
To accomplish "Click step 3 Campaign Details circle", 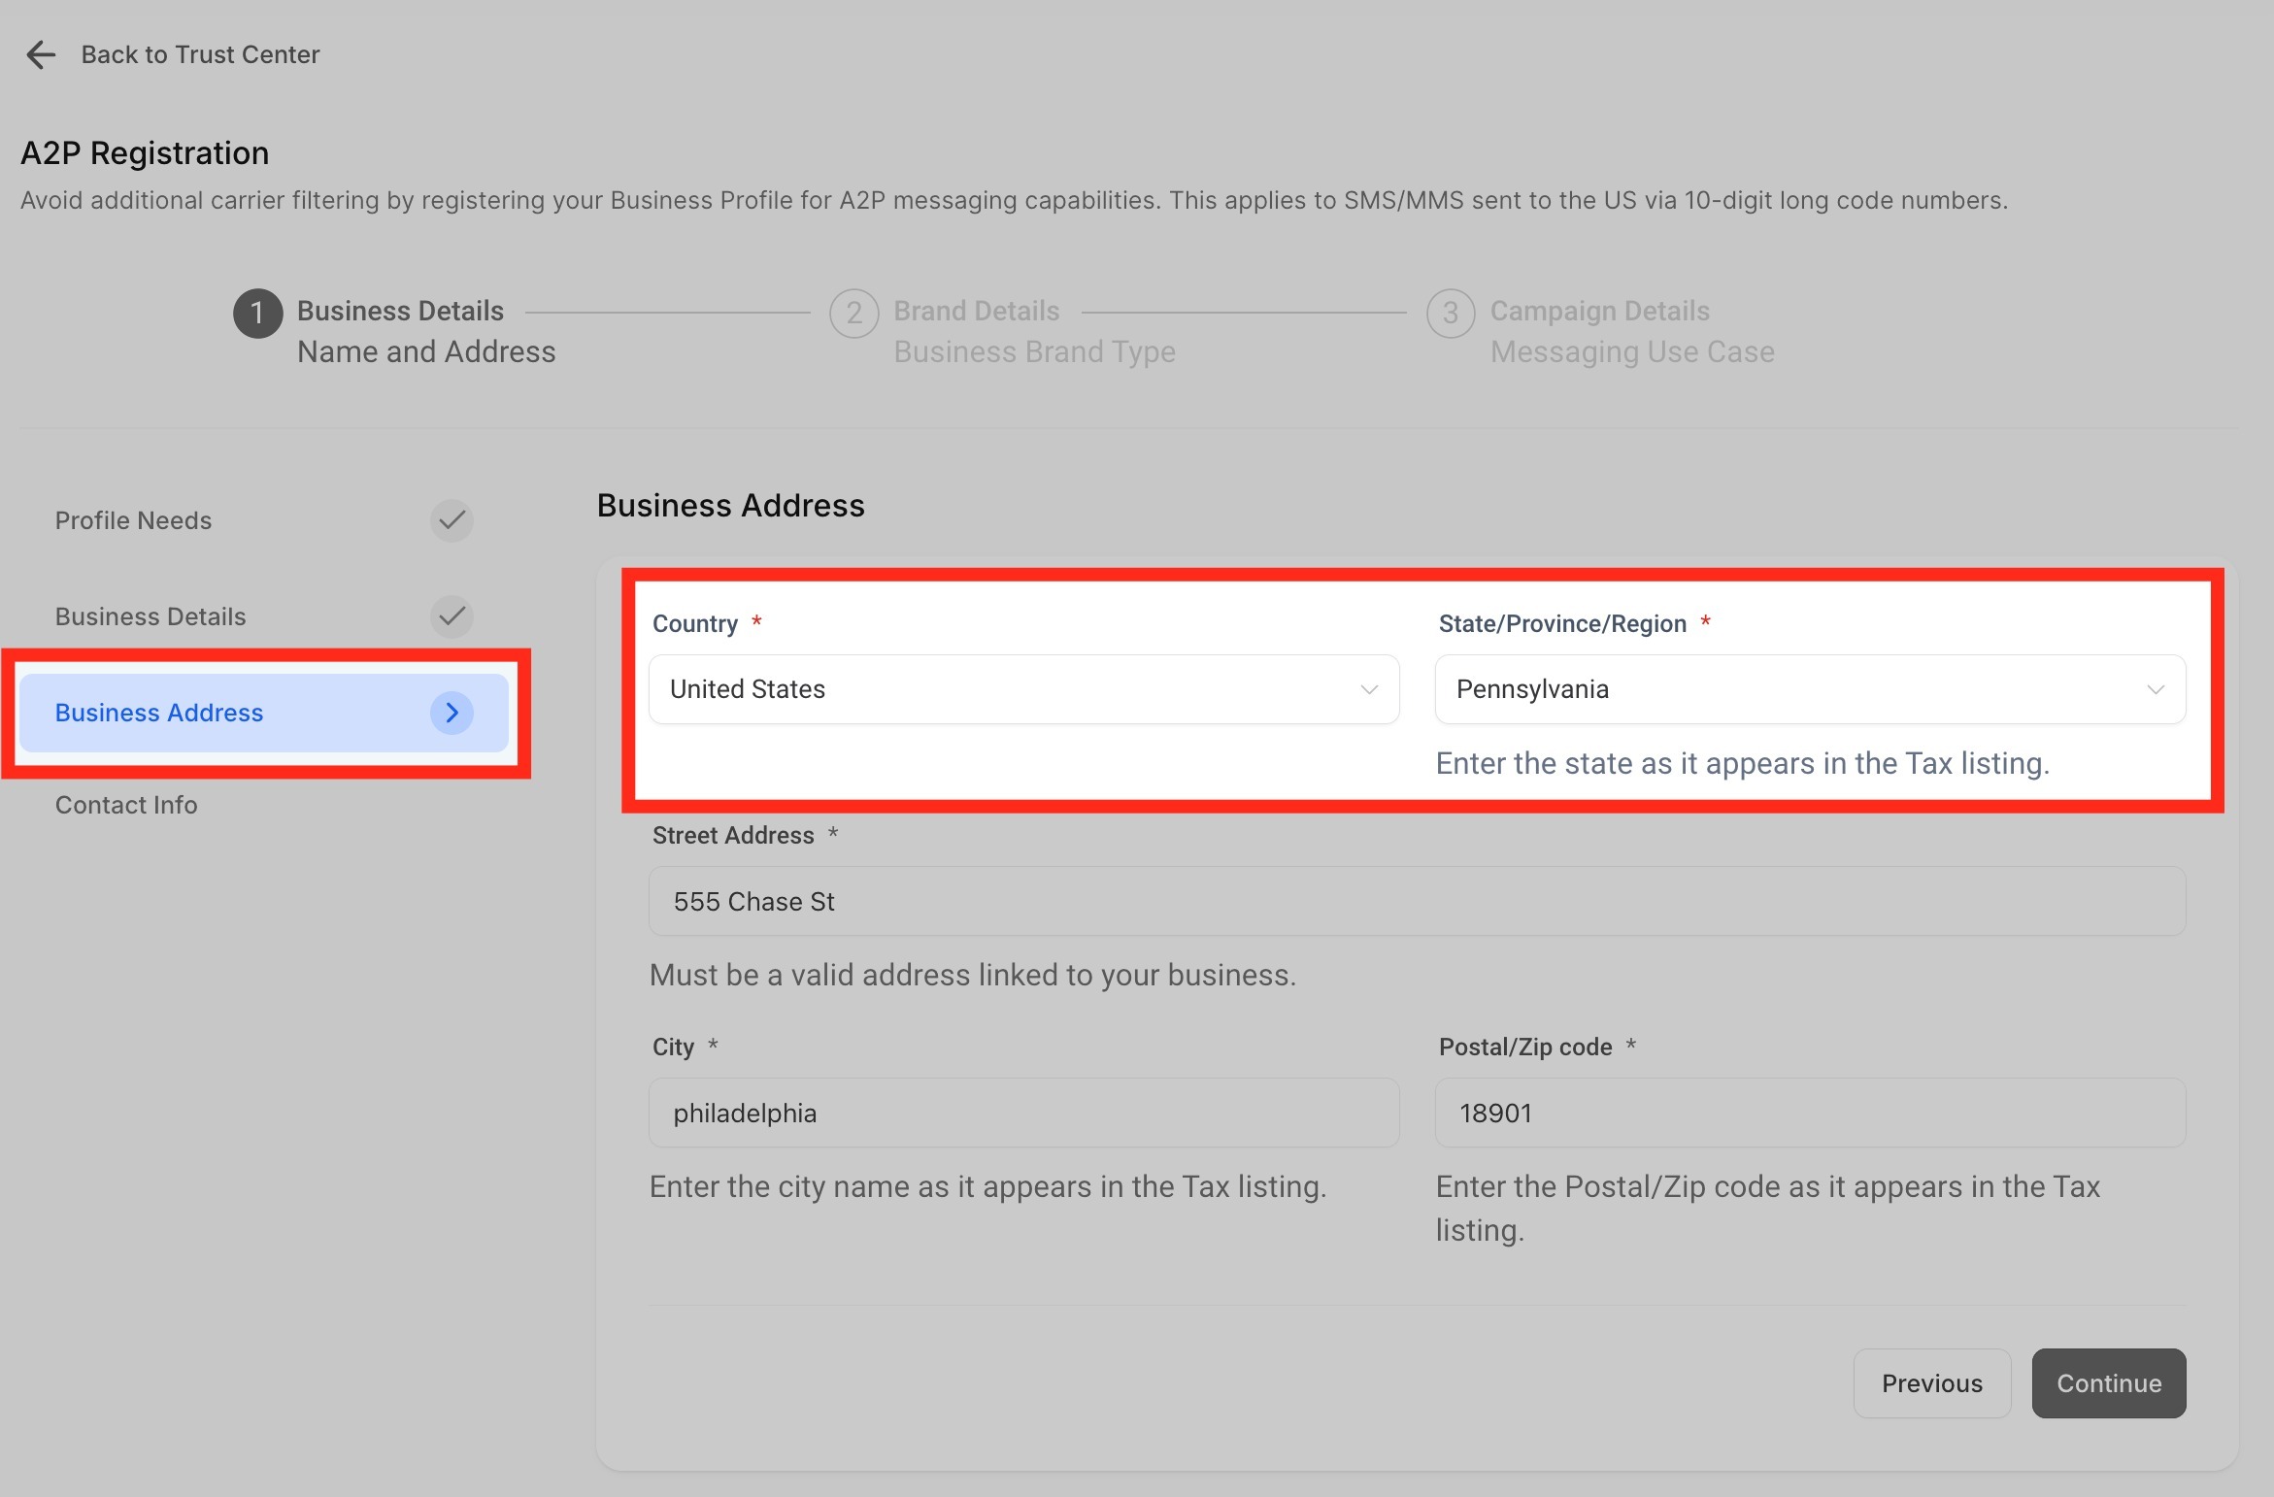I will click(x=1450, y=313).
